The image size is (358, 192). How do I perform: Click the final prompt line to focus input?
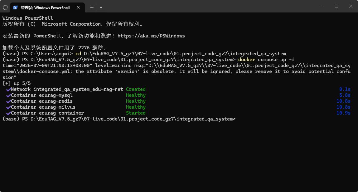[119, 119]
